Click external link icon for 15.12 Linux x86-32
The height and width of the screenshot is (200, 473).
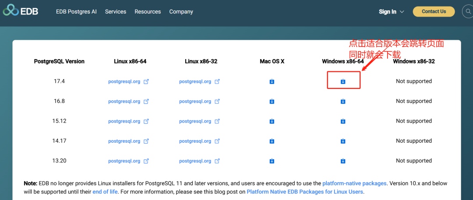tap(217, 121)
